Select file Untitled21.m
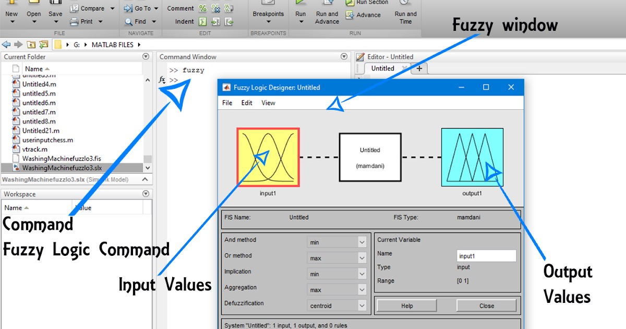 pos(41,131)
